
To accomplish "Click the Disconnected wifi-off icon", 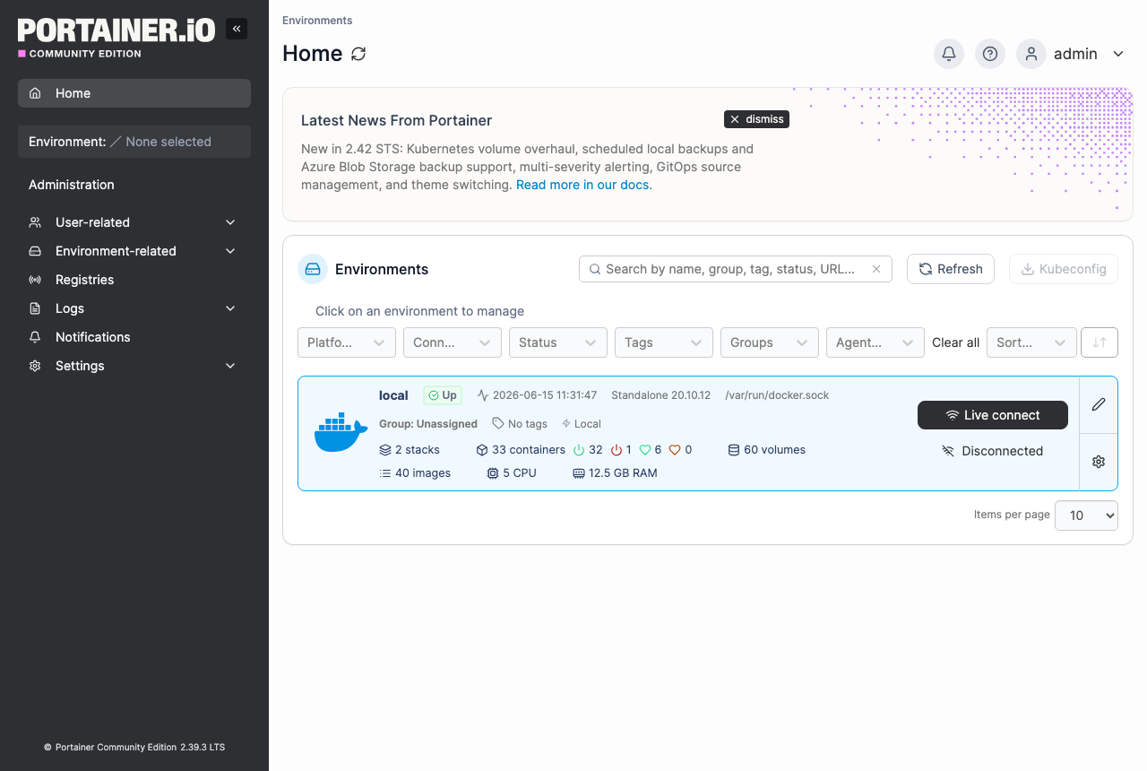I will (948, 451).
